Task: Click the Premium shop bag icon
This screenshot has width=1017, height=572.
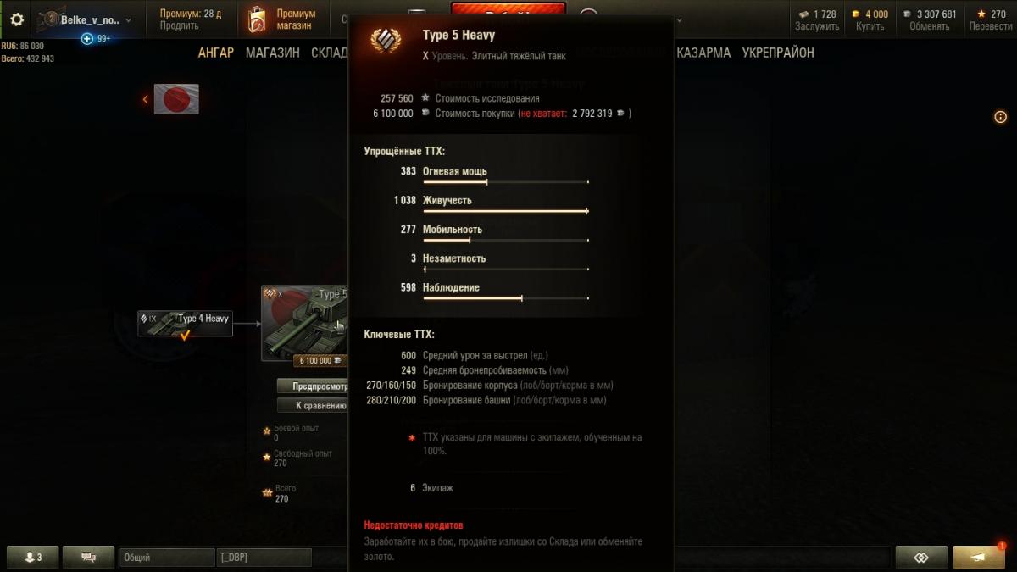Action: pos(256,19)
